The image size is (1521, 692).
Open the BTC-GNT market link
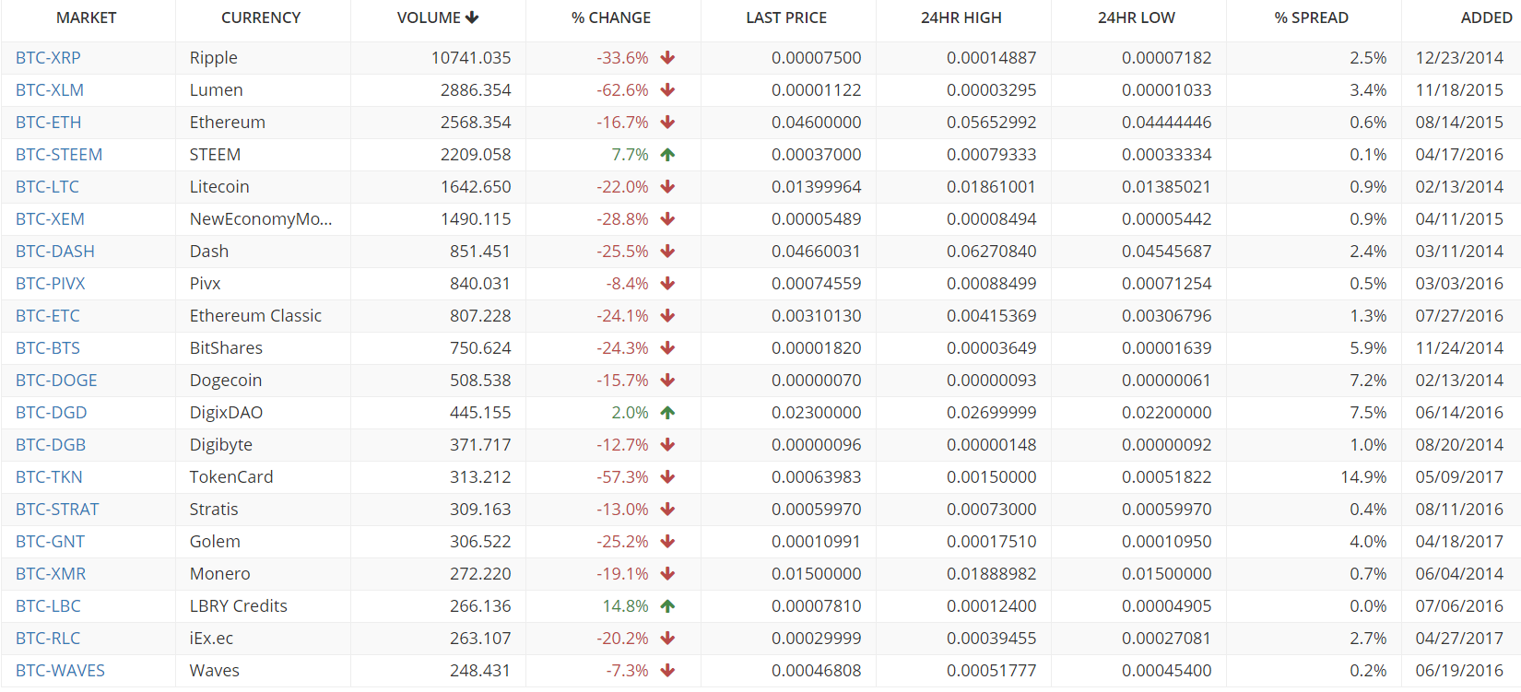(51, 542)
